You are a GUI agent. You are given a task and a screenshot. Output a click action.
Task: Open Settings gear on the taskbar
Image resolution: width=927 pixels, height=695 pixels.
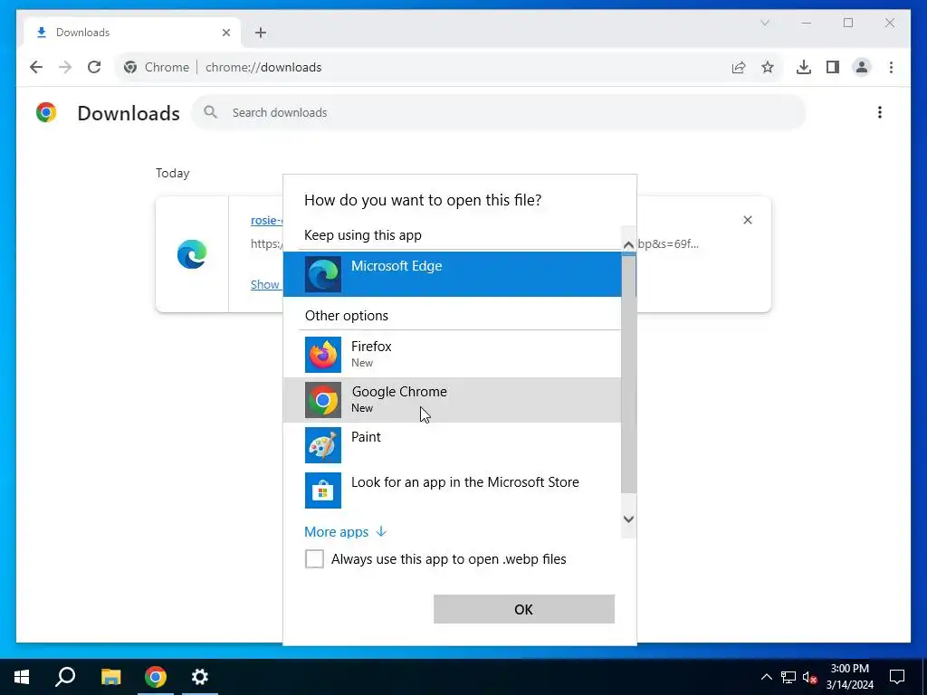click(200, 677)
